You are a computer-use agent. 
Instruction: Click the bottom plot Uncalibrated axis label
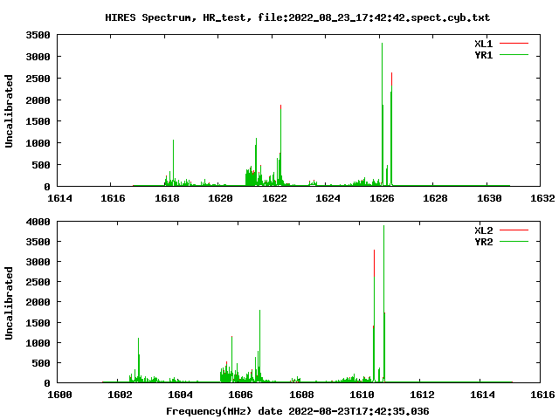(9, 303)
